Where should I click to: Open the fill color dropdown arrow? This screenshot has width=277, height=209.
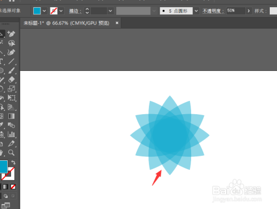coord(44,11)
